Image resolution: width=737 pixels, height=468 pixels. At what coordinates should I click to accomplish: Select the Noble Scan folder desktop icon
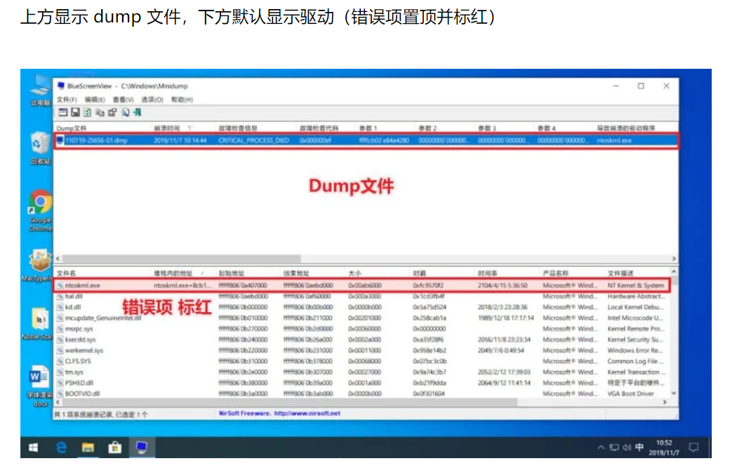tap(38, 324)
